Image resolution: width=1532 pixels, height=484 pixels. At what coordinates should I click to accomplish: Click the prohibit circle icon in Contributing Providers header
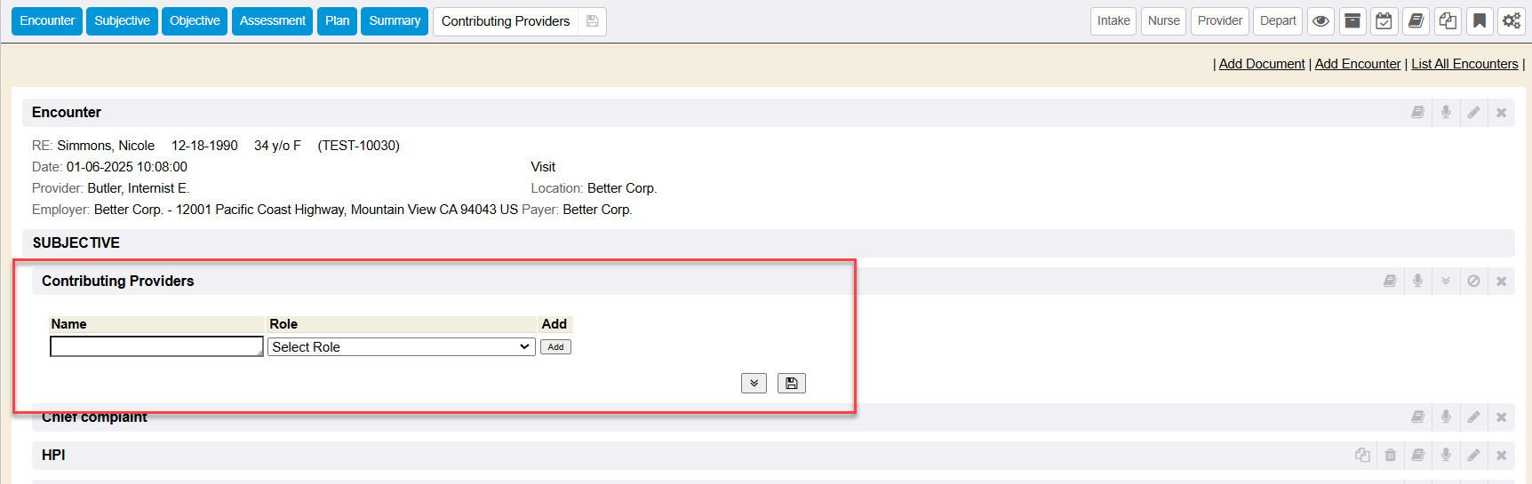click(1473, 282)
